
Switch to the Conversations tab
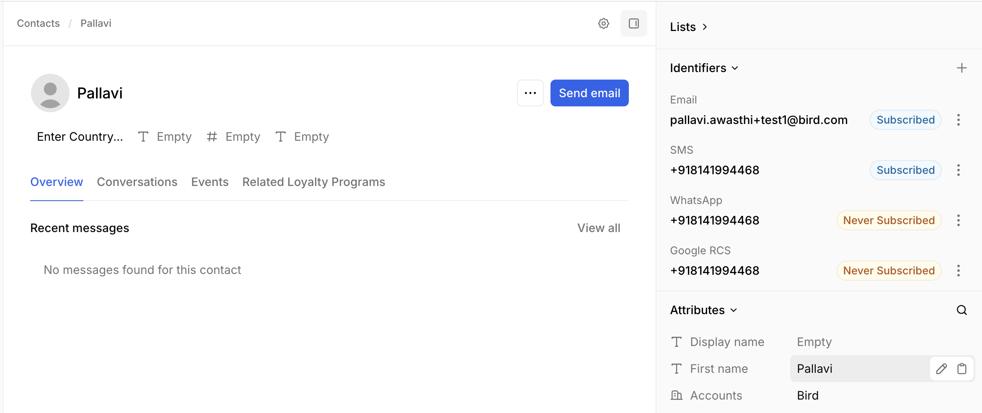(137, 182)
